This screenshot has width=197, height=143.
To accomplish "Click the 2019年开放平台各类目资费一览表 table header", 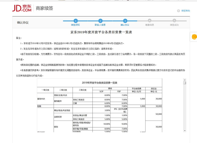I will pos(100,83).
